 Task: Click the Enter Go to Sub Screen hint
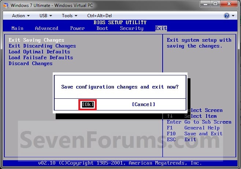(199, 122)
